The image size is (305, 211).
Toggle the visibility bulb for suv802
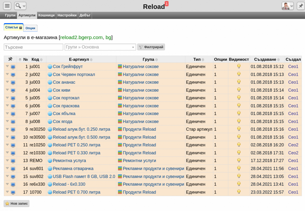pos(239,176)
